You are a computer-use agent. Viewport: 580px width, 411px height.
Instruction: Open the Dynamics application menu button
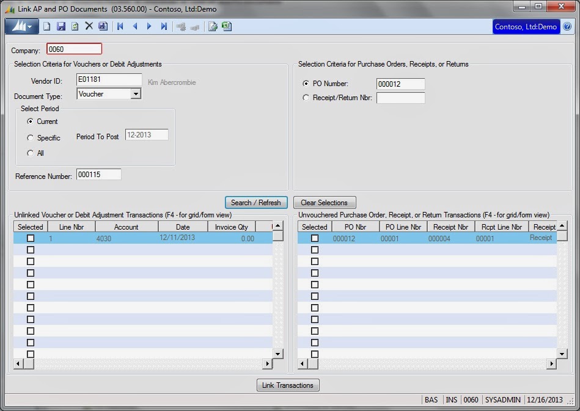21,27
